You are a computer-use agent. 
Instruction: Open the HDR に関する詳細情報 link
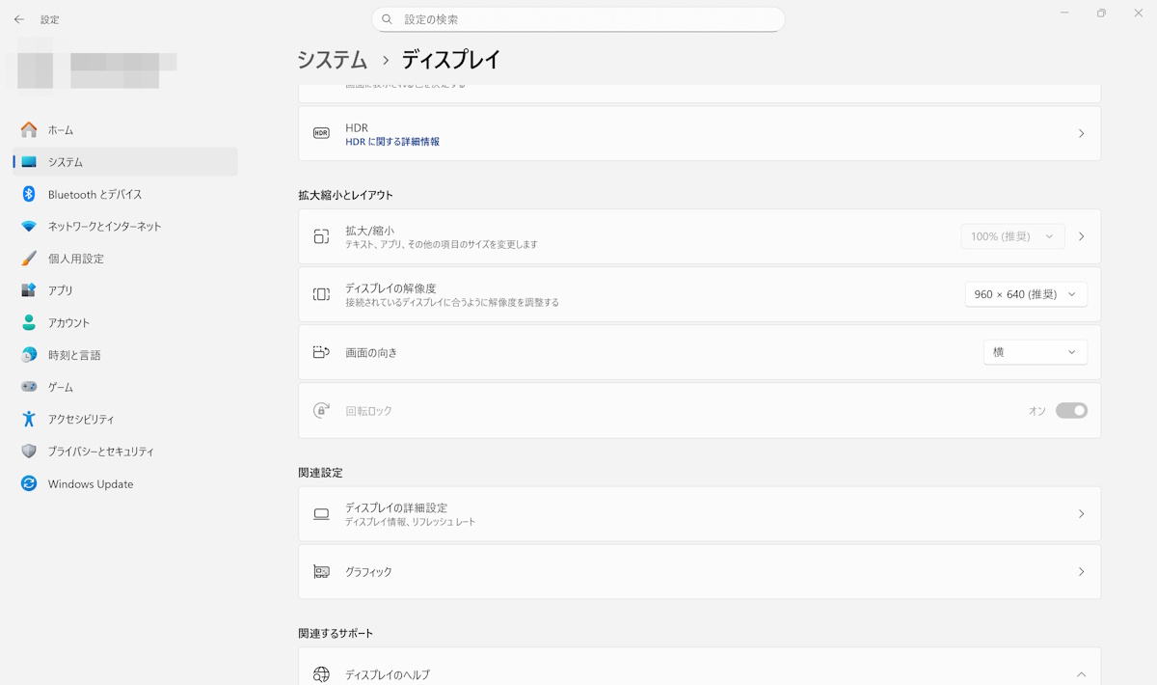click(392, 142)
